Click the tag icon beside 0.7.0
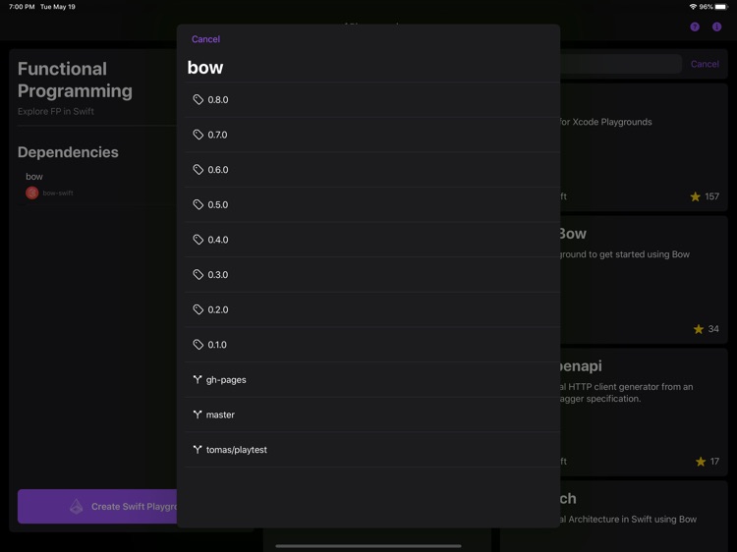 [198, 135]
